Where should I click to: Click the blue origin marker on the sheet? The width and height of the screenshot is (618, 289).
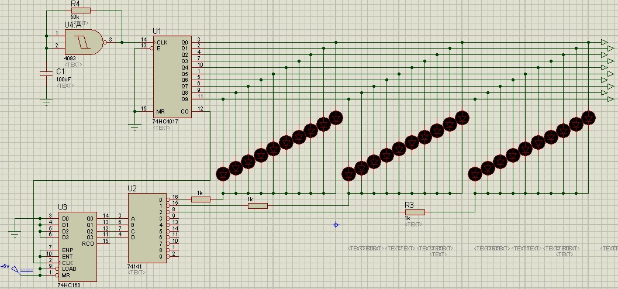[x=336, y=225]
